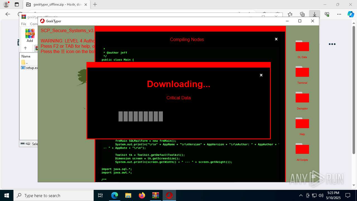Image resolution: width=357 pixels, height=201 pixels.
Task: Switch to GeekTyper from taskbar
Action: pos(169,195)
